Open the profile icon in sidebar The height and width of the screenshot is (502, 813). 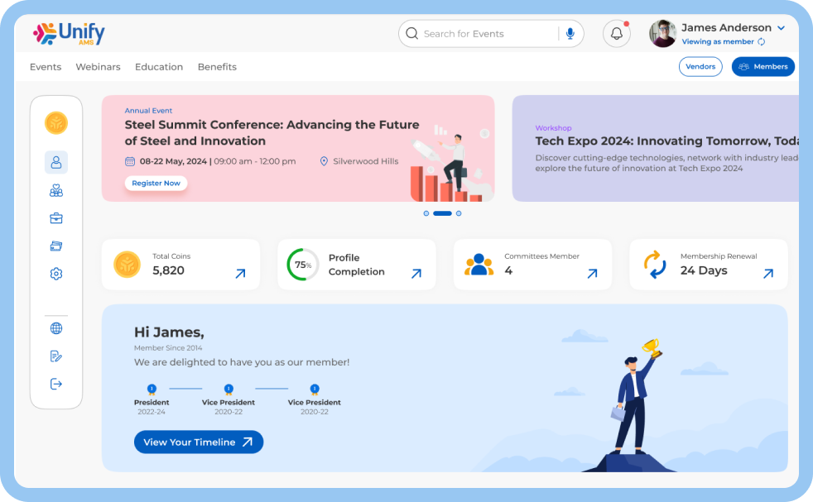pyautogui.click(x=56, y=162)
